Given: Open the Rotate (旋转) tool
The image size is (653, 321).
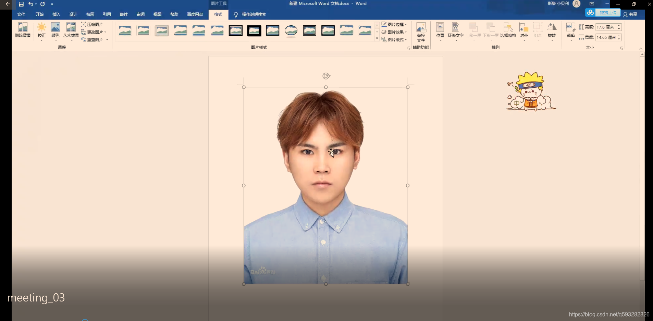Looking at the screenshot, I should [x=552, y=31].
